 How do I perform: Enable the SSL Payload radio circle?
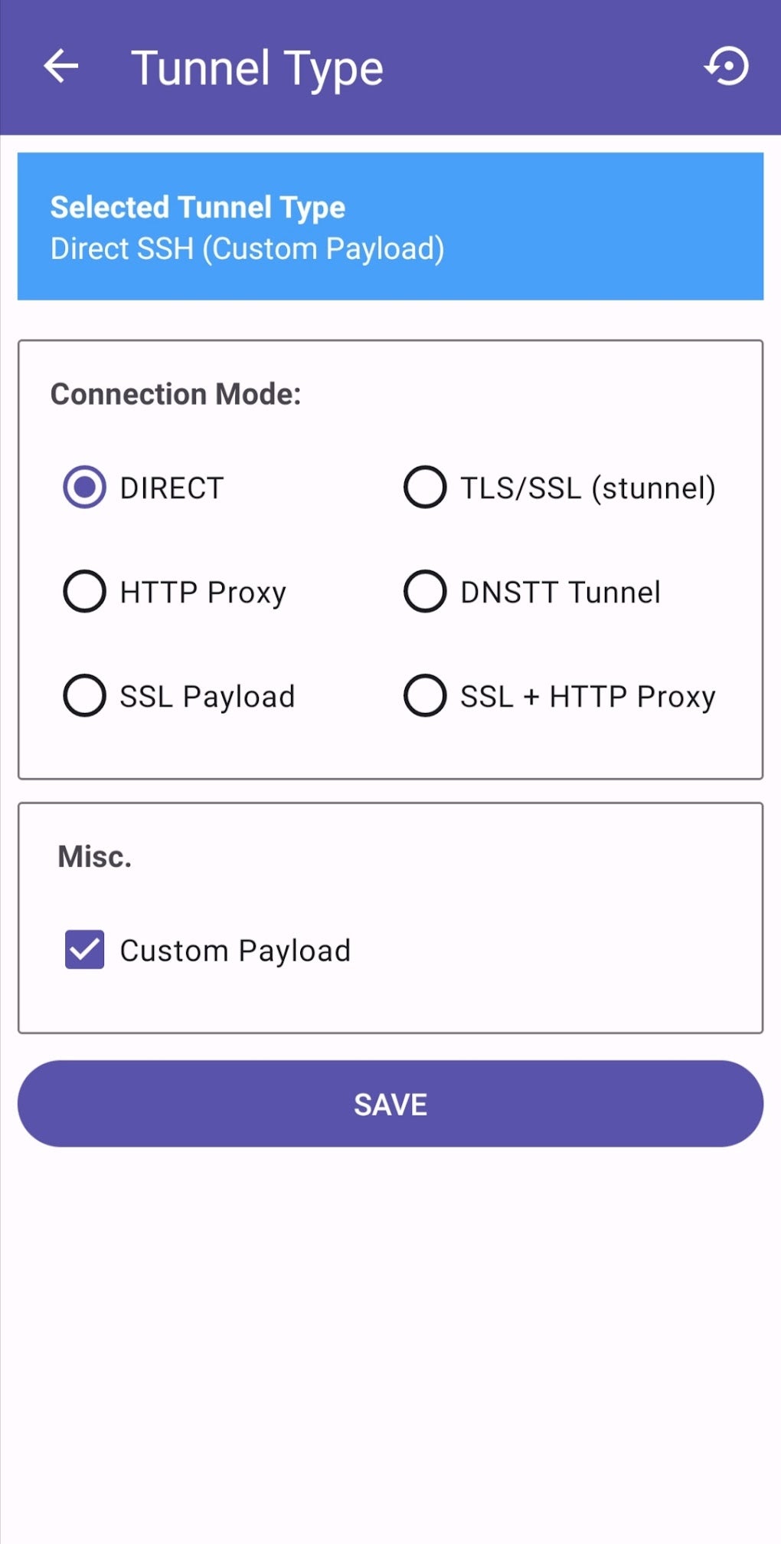(x=84, y=696)
